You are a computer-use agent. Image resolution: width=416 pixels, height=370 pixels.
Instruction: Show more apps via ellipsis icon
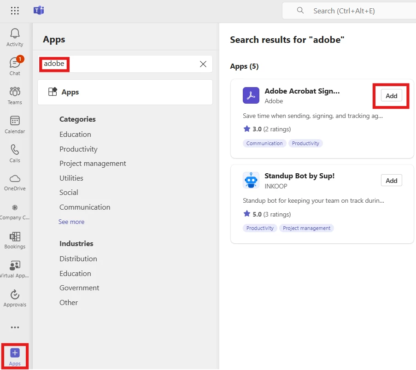pyautogui.click(x=15, y=328)
